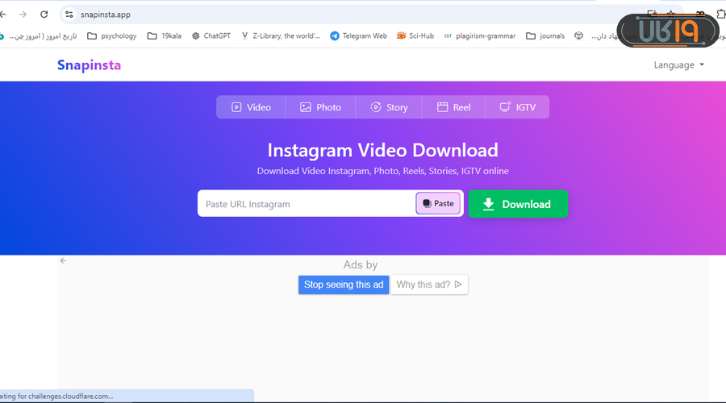
Task: Open the ChatGPT bookmark
Action: [211, 36]
